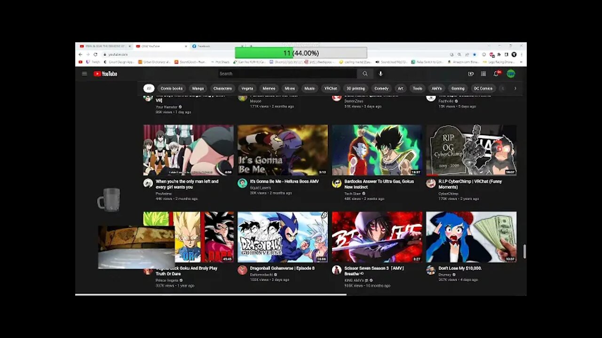
Task: Bookmark this page with the star icon
Action: [475, 54]
